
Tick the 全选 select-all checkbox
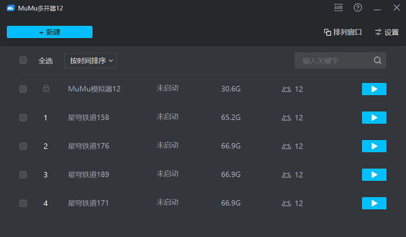click(23, 60)
